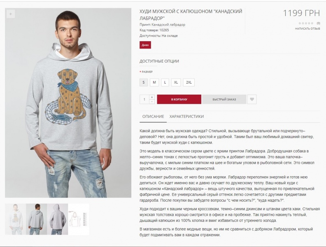
Task: Open the front view hoodie thumbnail
Action: point(15,219)
